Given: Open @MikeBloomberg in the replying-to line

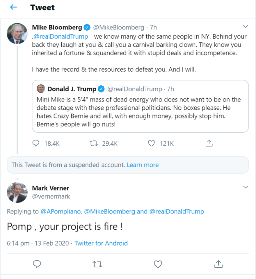Looking at the screenshot, I should (110, 212).
